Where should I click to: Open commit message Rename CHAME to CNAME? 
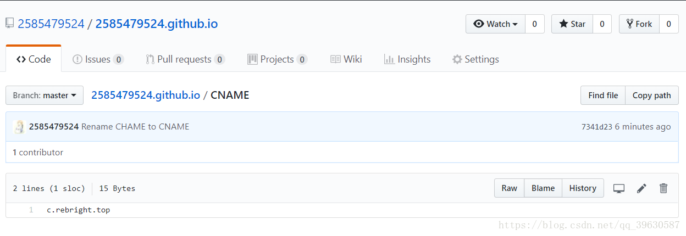(135, 127)
